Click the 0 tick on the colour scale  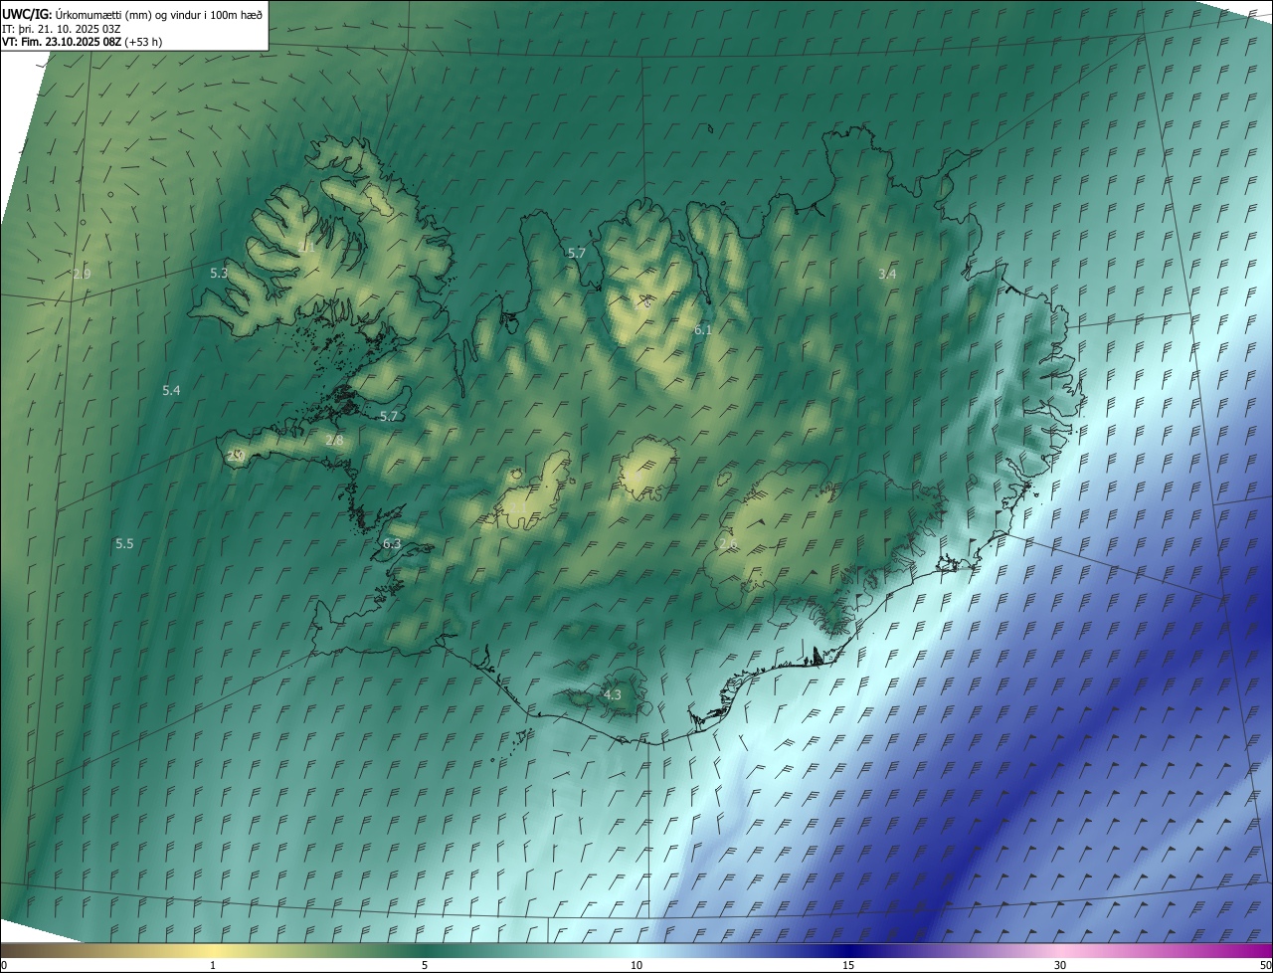click(x=4, y=965)
